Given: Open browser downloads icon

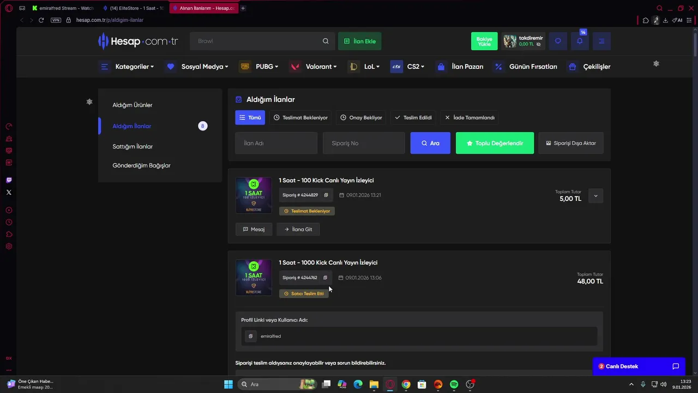Looking at the screenshot, I should coord(665,20).
